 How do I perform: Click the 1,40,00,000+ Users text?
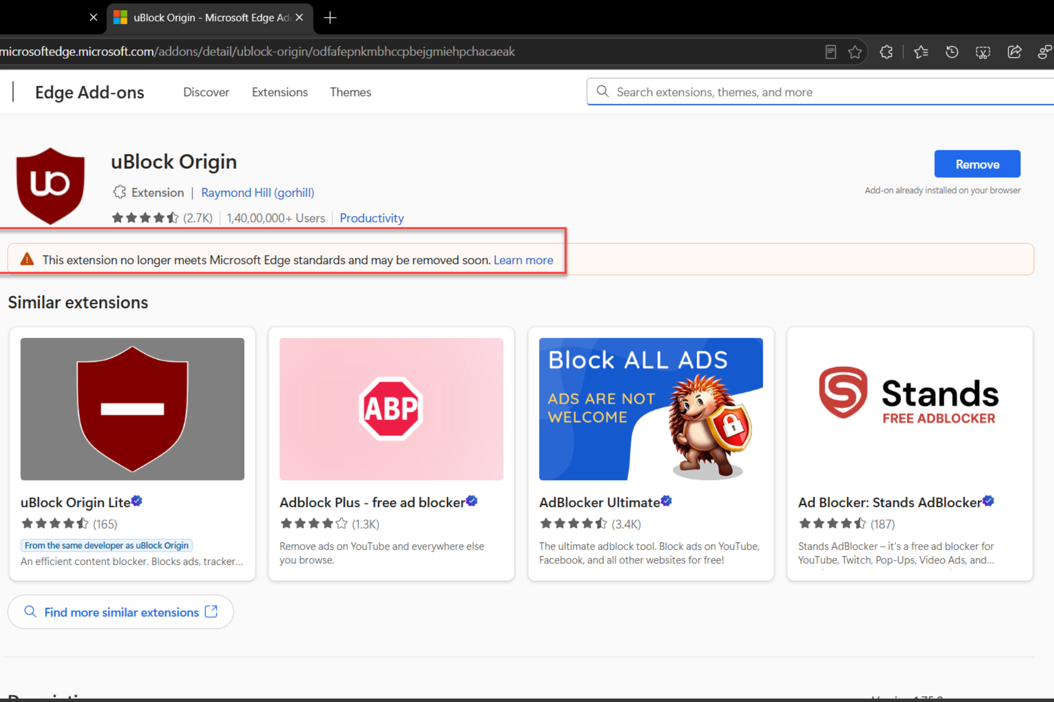click(276, 218)
